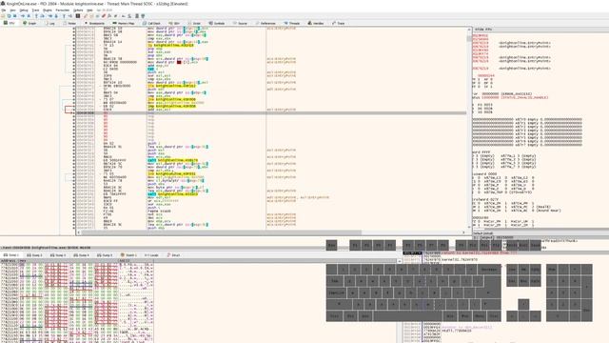Open the Patches toolbar icon
609x343 pixels.
85,16
